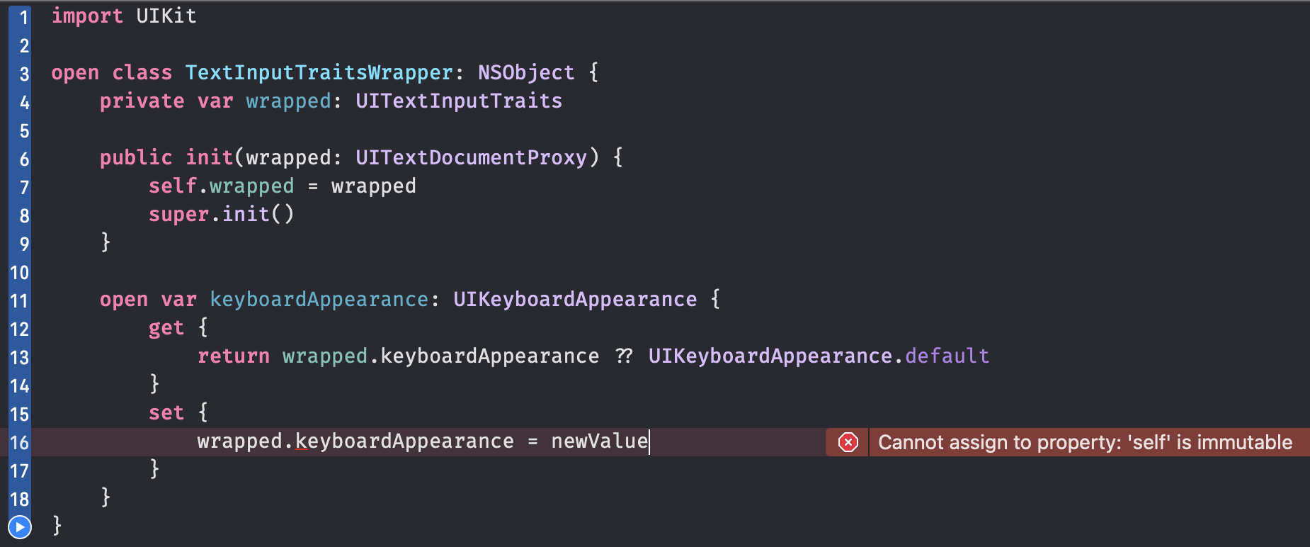
Task: Click the red error icon
Action: coord(848,442)
